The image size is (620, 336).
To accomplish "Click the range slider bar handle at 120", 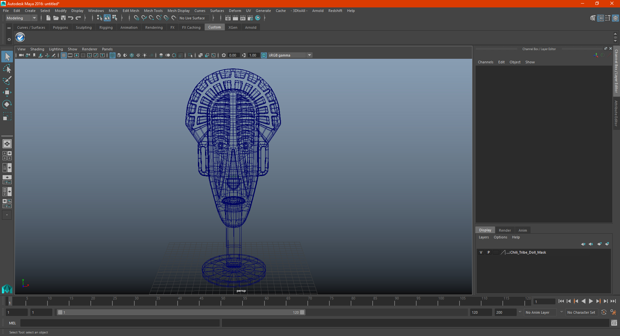I will 302,312.
